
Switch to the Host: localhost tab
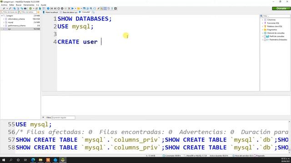50,12
